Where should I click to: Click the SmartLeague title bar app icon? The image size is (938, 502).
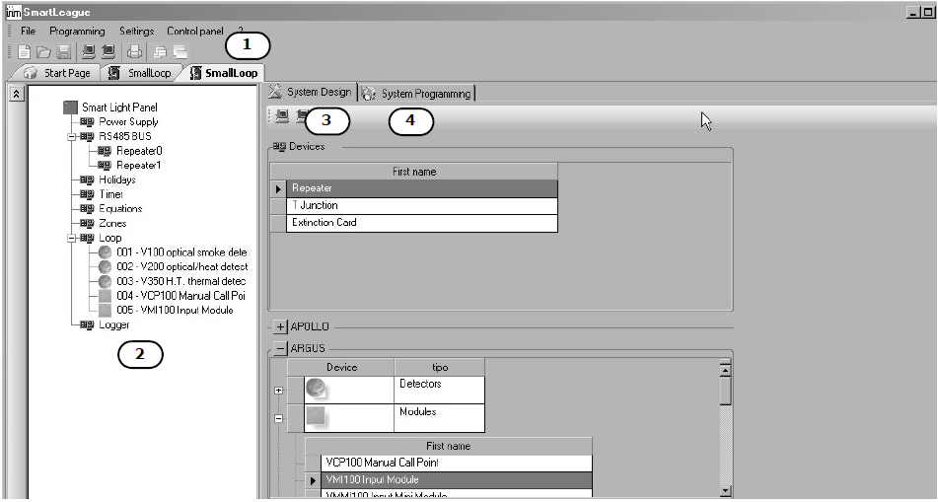[x=14, y=12]
